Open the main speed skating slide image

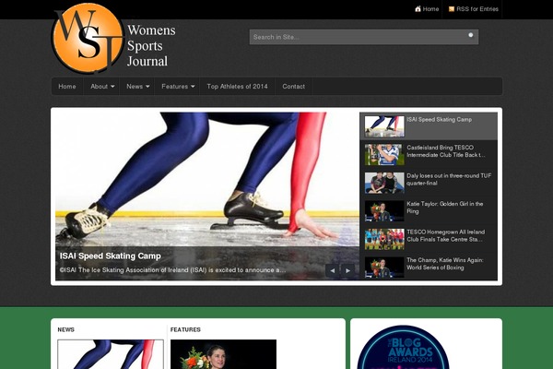pos(207,180)
